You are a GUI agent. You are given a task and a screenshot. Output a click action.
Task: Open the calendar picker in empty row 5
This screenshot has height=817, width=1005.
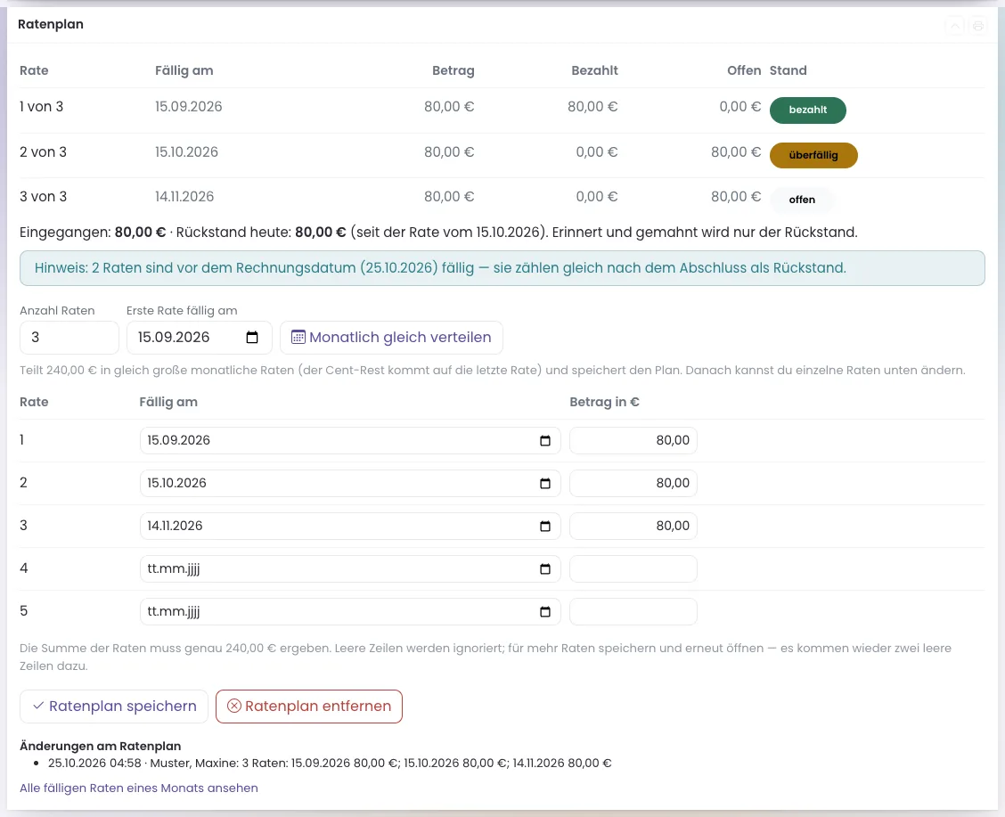coord(544,612)
